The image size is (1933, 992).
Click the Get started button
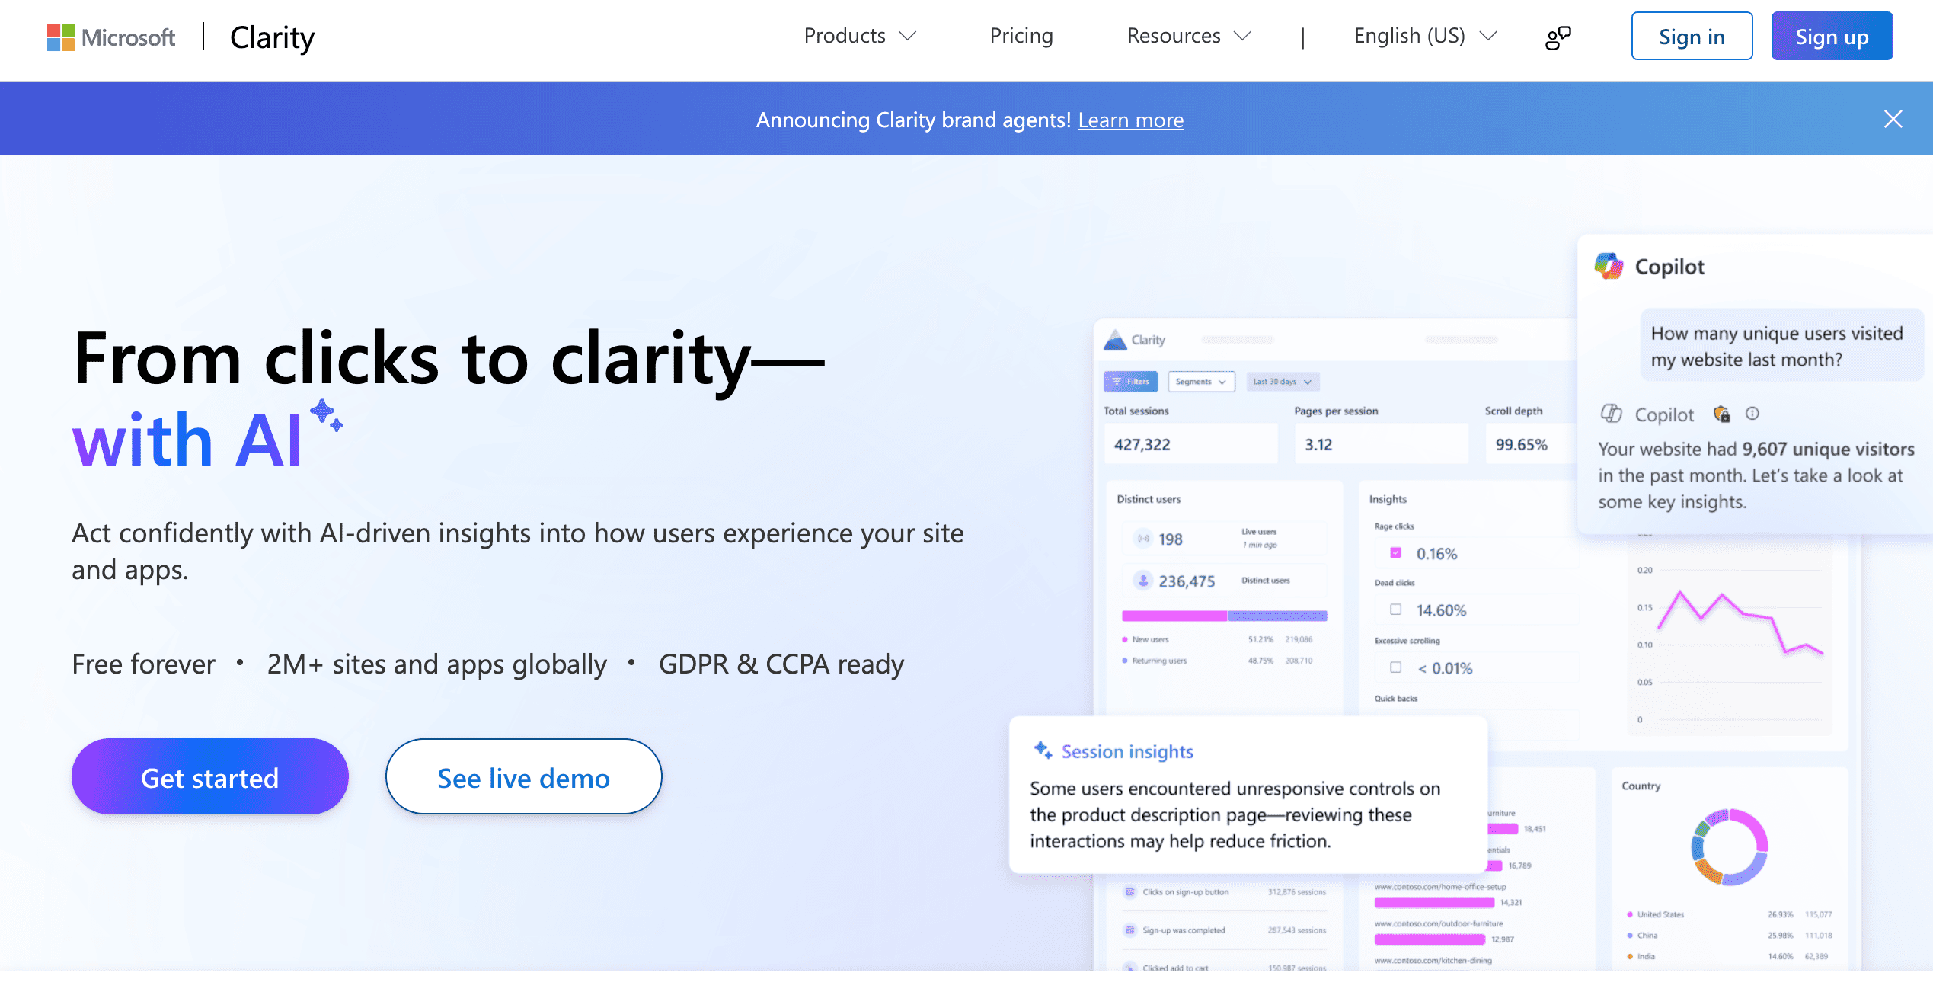coord(210,776)
